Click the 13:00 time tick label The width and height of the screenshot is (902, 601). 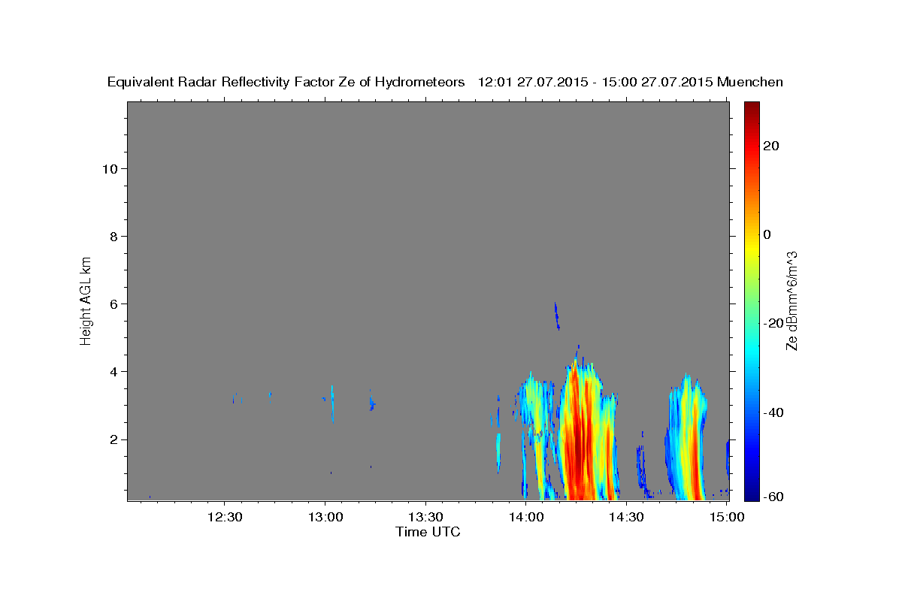(325, 517)
